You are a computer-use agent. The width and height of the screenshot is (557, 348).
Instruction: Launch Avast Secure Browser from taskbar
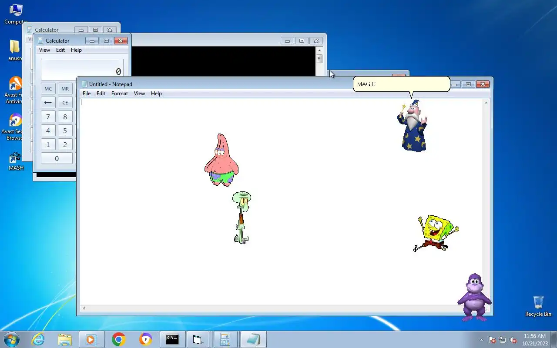(x=145, y=339)
